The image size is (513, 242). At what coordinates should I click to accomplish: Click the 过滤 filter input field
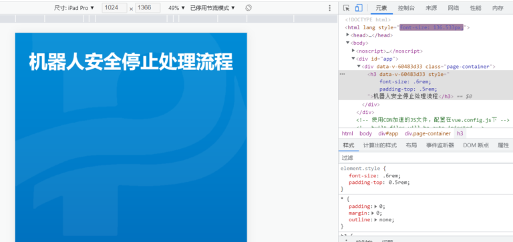click(425, 158)
